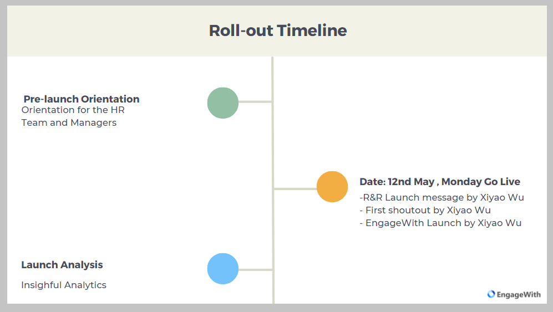Select the EngageWith brand name text

coord(519,295)
